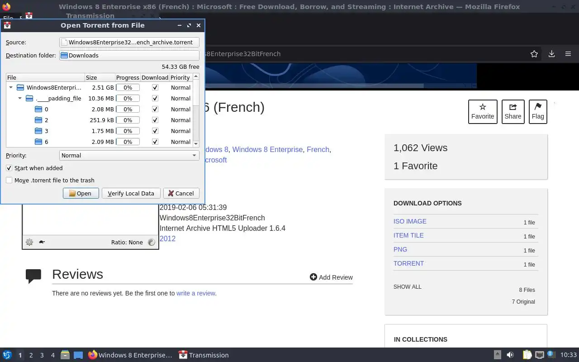Click progress bar of file 2 row
Viewport: 579px width, 362px height.
coord(128,120)
